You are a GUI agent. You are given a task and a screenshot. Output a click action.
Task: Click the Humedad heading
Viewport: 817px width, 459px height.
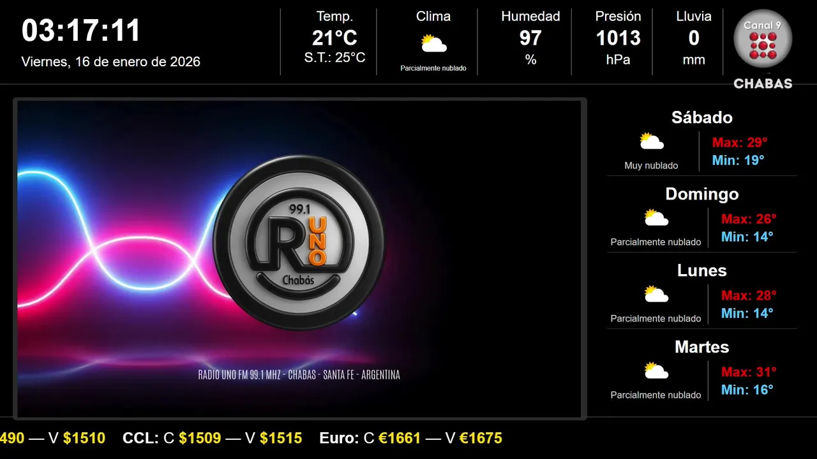tap(530, 17)
